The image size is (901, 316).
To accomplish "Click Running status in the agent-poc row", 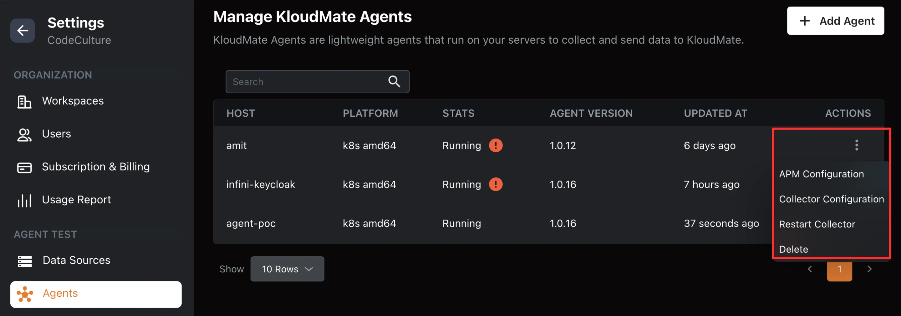I will pyautogui.click(x=462, y=223).
